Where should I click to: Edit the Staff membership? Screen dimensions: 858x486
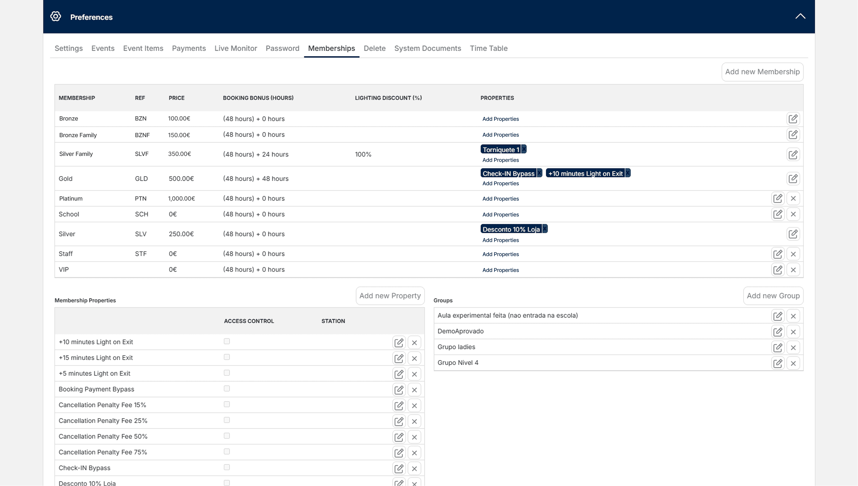pyautogui.click(x=778, y=254)
